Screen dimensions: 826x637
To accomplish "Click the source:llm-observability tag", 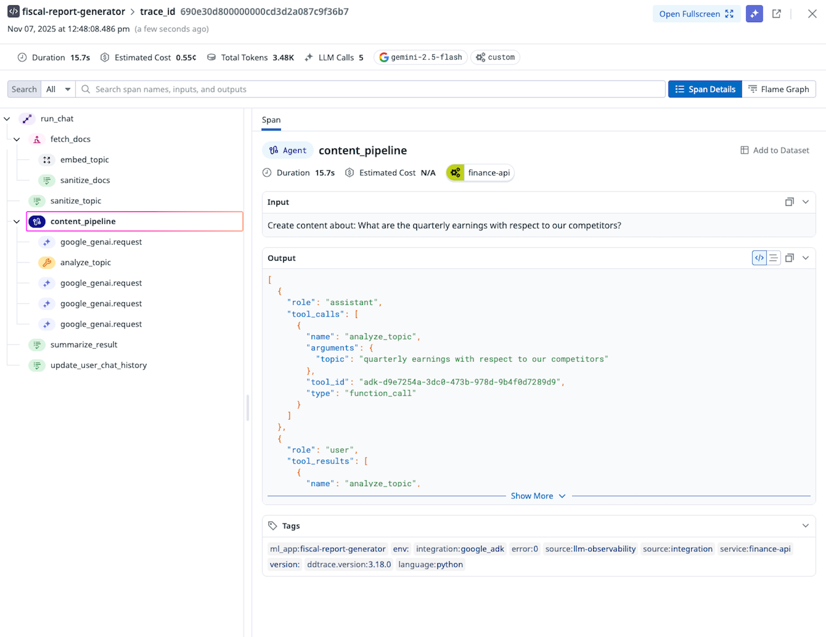I will pyautogui.click(x=590, y=549).
